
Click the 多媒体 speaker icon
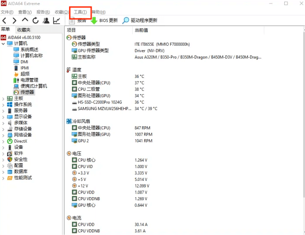click(x=10, y=123)
